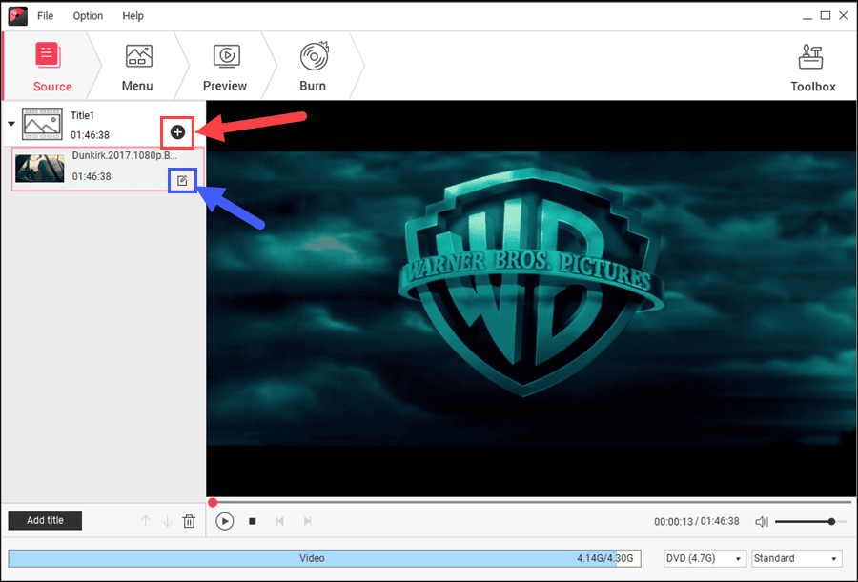Maximize the application window
Screen dimensions: 858x582
point(826,16)
